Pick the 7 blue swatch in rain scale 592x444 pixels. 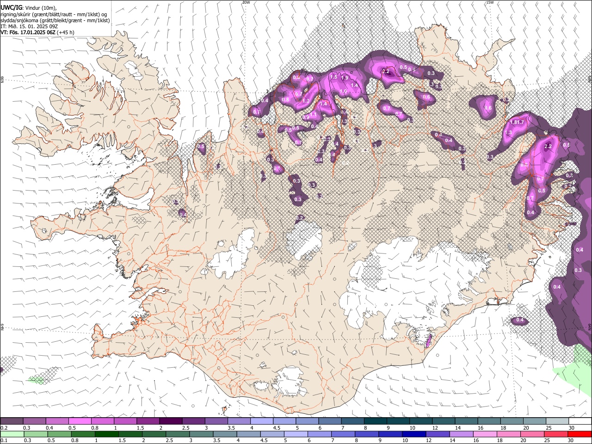343,434
